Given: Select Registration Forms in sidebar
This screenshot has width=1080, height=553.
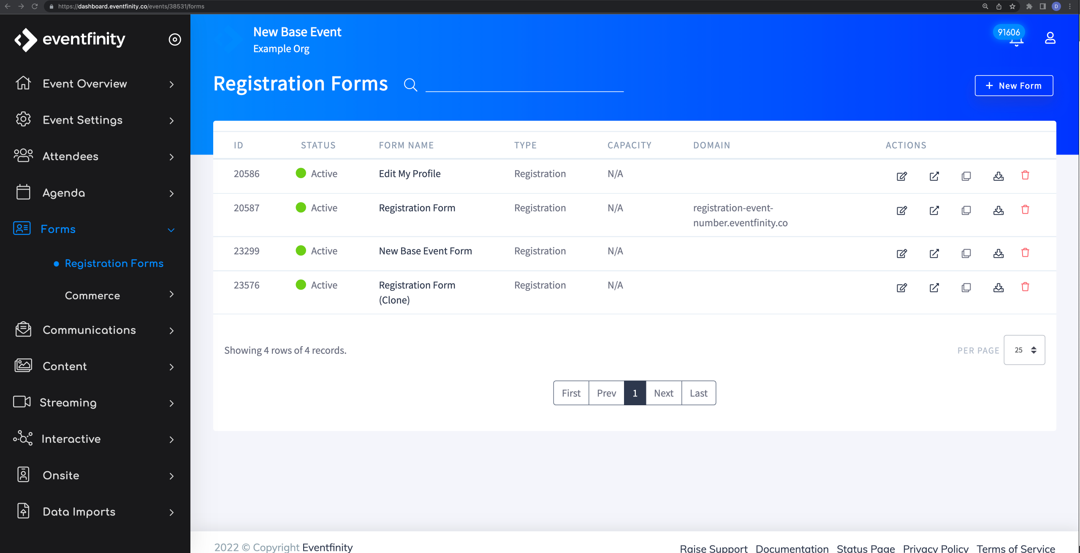Looking at the screenshot, I should pyautogui.click(x=114, y=263).
